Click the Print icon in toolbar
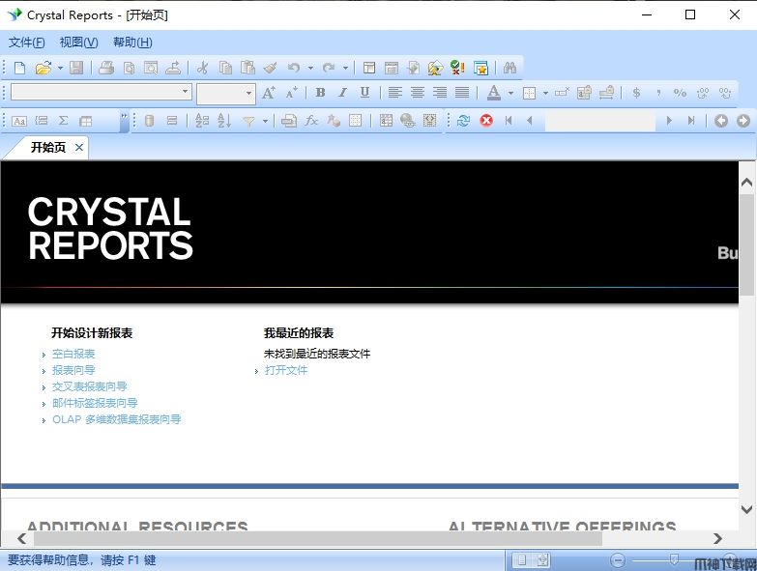This screenshot has height=571, width=757. tap(106, 68)
